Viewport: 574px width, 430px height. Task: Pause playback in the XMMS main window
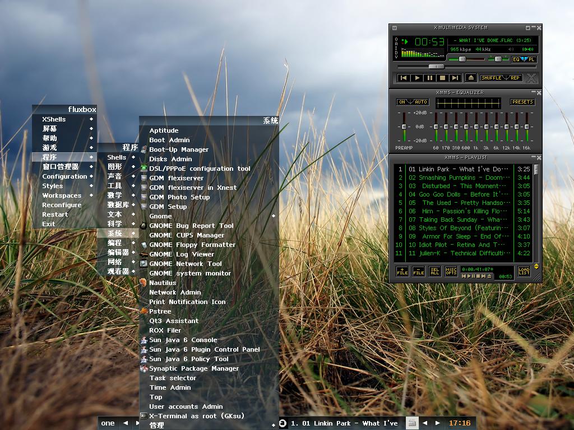point(430,78)
